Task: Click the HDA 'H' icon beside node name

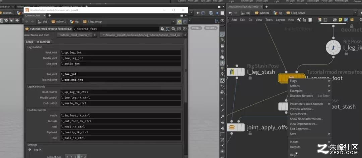Action: [x=168, y=29]
